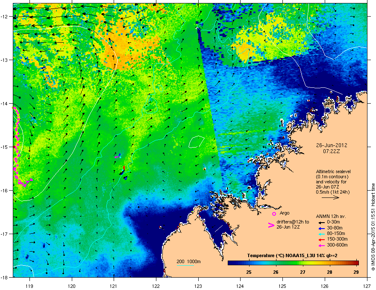Click the latitude axis label -13

click(x=5, y=60)
